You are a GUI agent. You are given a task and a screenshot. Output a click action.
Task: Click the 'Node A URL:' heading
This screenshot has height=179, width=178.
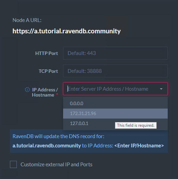(x=27, y=20)
